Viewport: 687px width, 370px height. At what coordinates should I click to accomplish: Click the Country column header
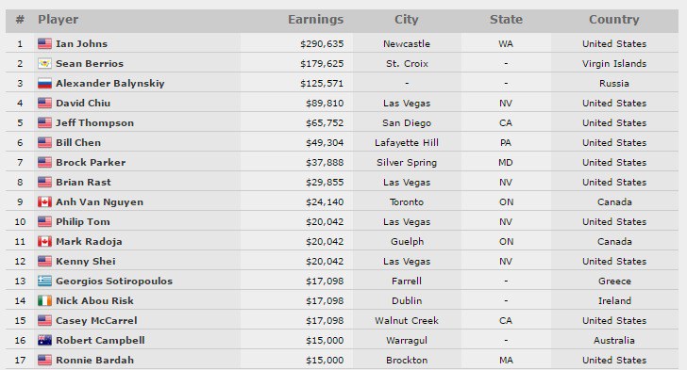(x=613, y=20)
